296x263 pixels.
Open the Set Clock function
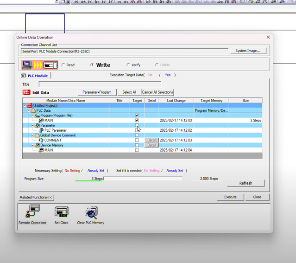[61, 212]
